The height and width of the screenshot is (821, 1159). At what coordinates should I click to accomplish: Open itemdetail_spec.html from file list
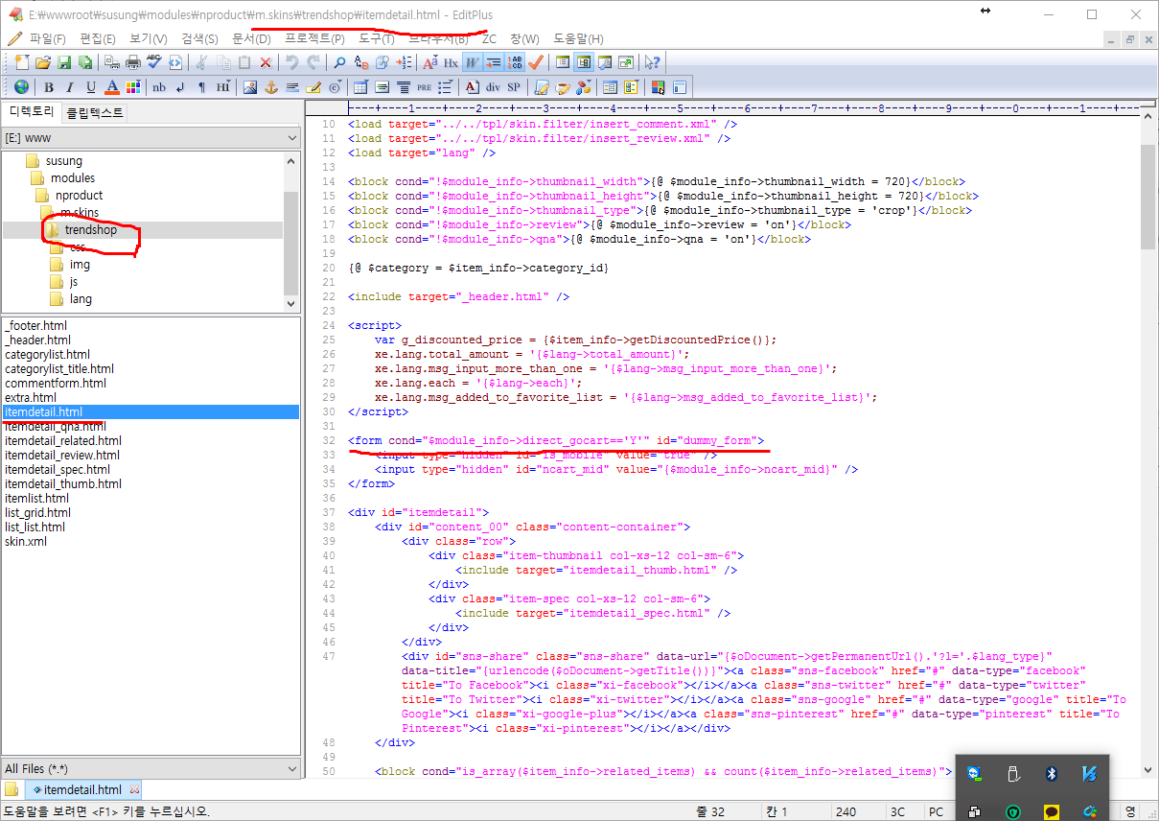58,470
